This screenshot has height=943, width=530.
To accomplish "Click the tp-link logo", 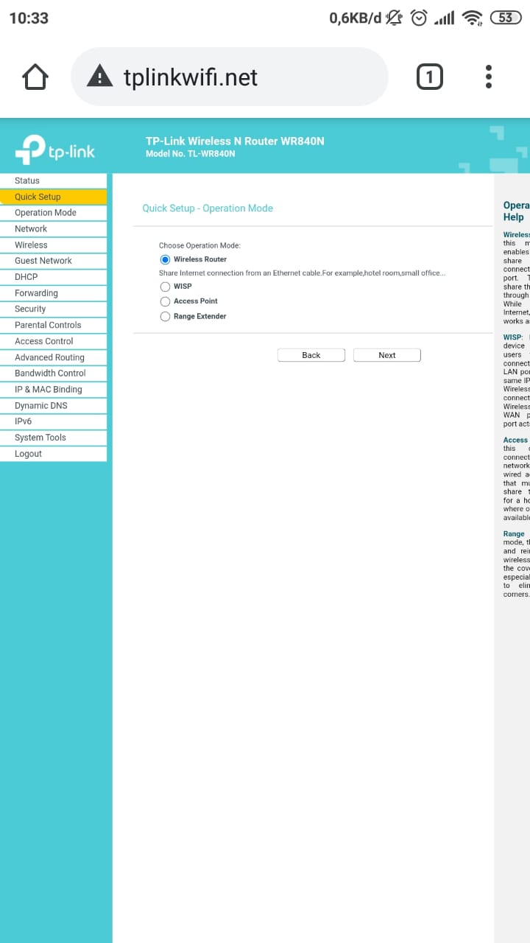I will click(55, 150).
